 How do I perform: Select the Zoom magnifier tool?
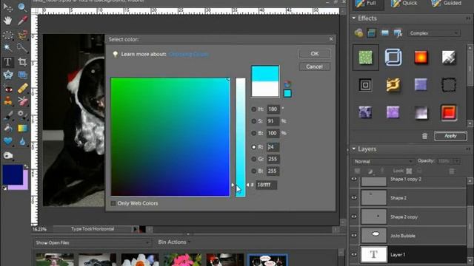tap(22, 7)
